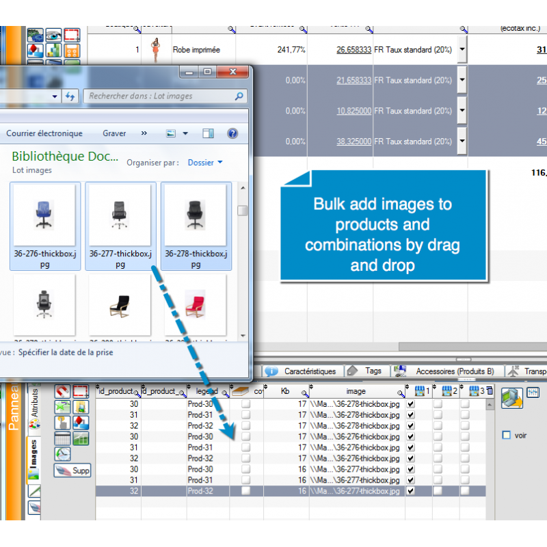Open the blue Help icon in Explorer
This screenshot has width=547, height=547.
click(232, 133)
